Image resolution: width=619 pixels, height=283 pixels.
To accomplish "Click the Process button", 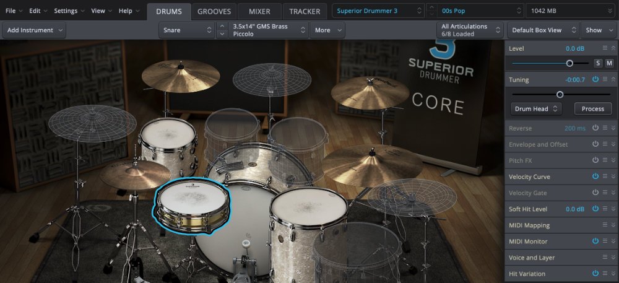I will pos(592,108).
